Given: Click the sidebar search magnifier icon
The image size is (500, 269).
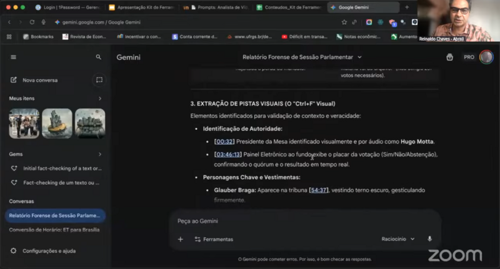Looking at the screenshot, I should 99,57.
